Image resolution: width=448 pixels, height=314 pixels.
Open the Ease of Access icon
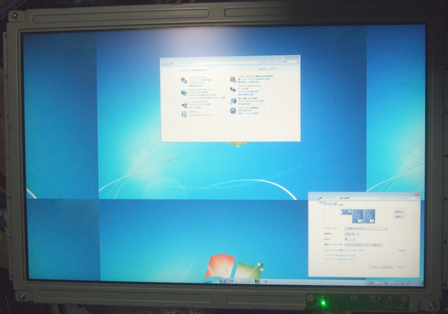233,111
